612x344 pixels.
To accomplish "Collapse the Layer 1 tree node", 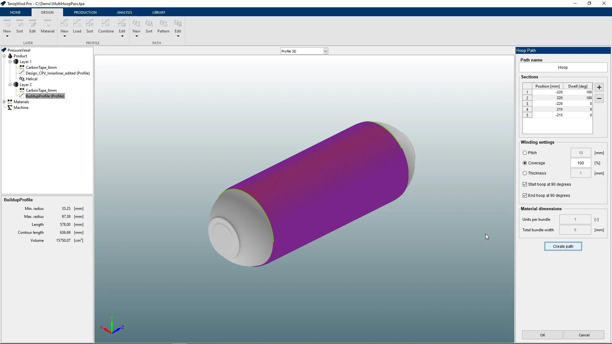I will click(x=10, y=62).
